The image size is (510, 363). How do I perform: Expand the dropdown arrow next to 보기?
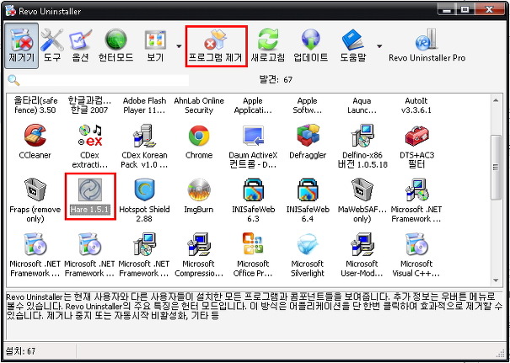click(179, 46)
